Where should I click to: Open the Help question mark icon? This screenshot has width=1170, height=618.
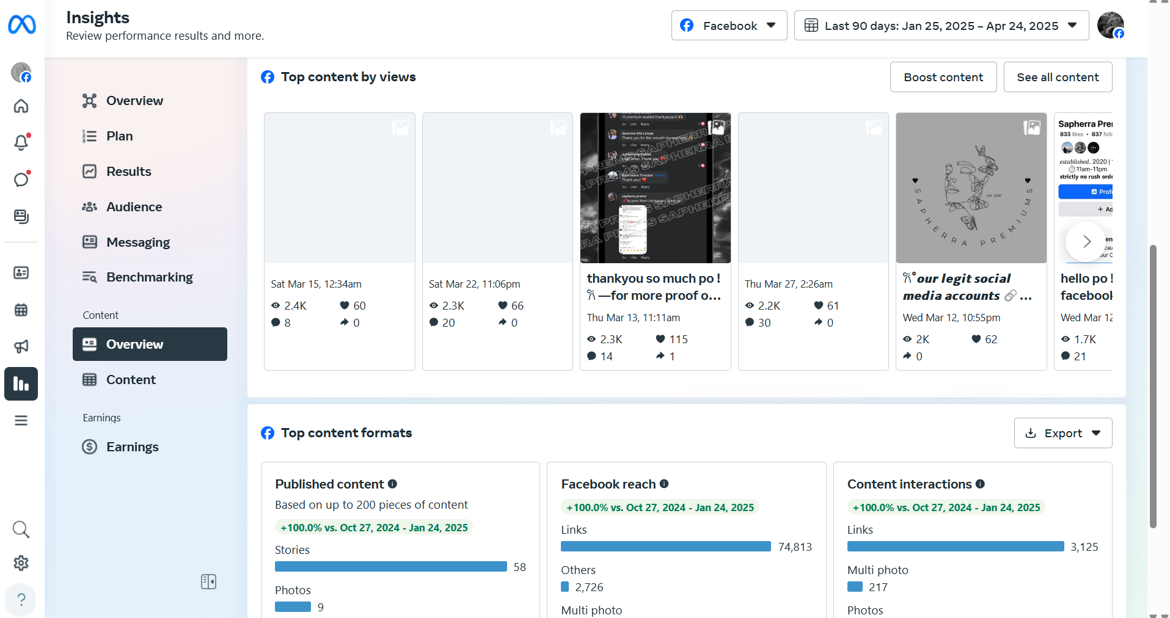click(x=21, y=600)
